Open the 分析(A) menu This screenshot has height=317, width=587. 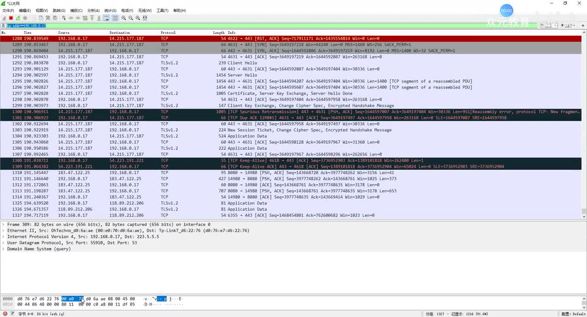[x=94, y=11]
